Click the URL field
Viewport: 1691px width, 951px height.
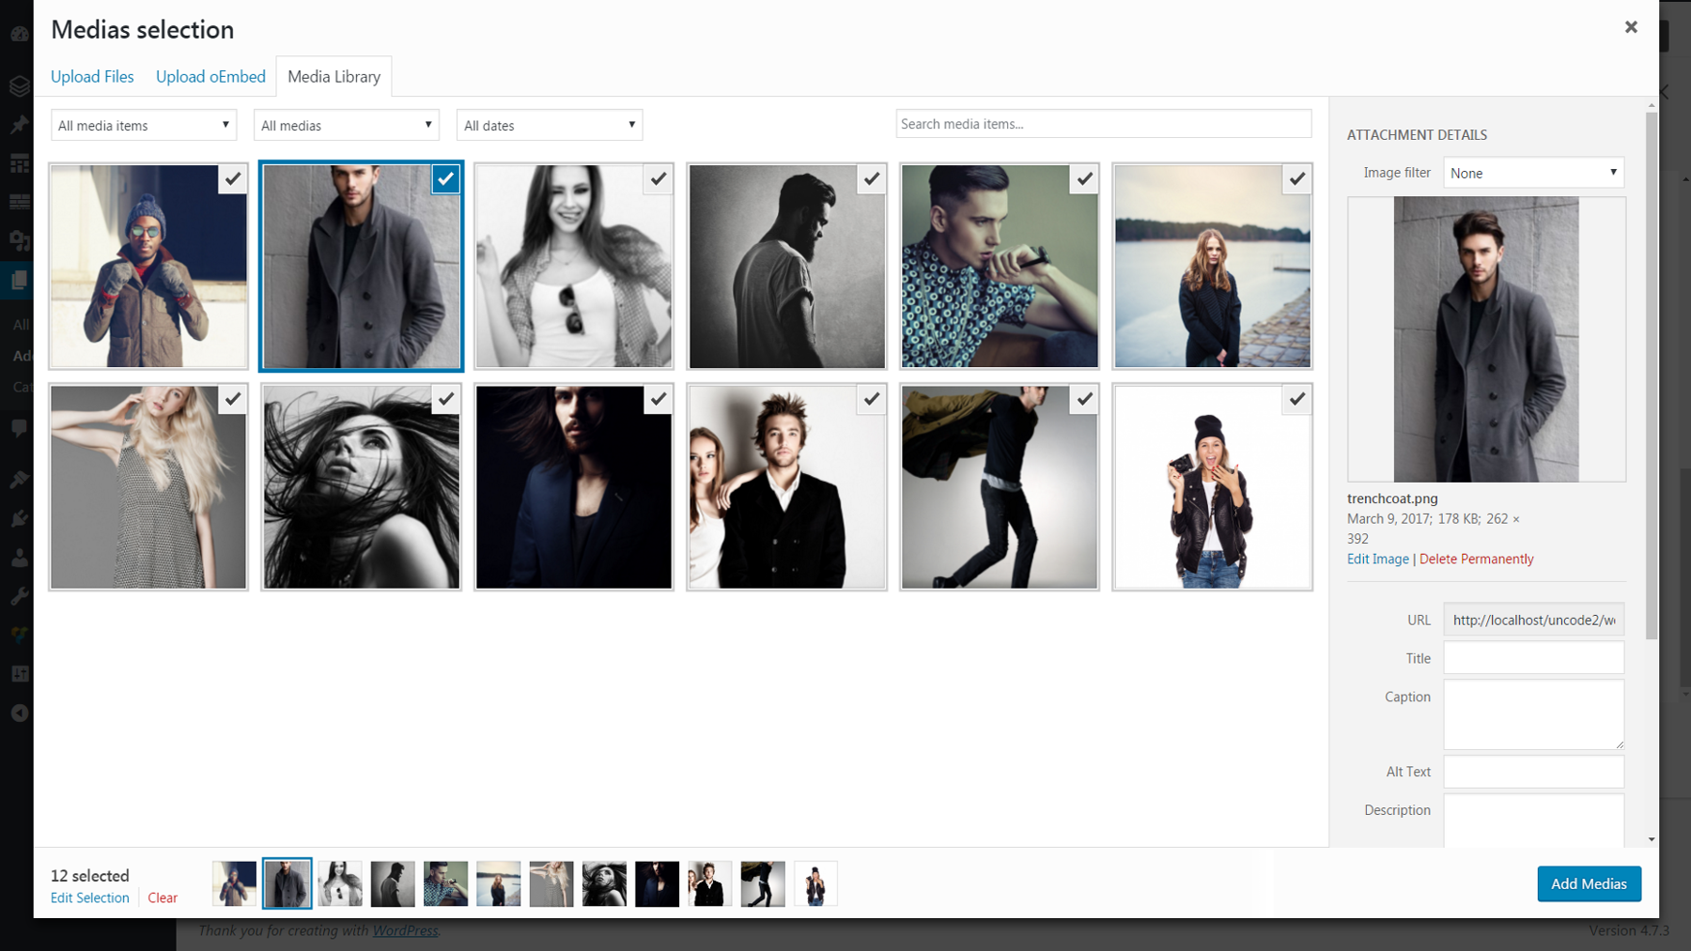click(x=1533, y=620)
